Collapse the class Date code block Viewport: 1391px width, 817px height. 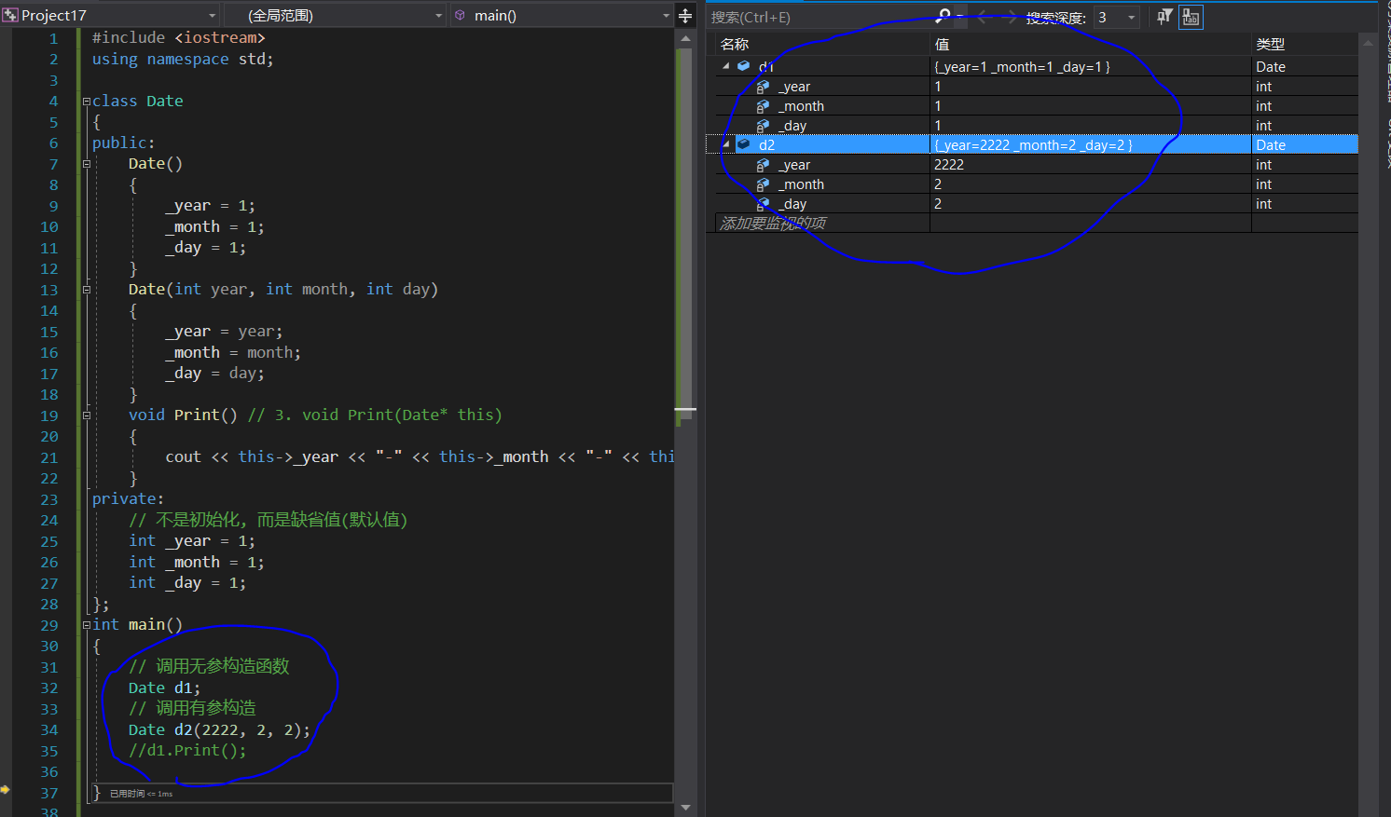coord(87,101)
